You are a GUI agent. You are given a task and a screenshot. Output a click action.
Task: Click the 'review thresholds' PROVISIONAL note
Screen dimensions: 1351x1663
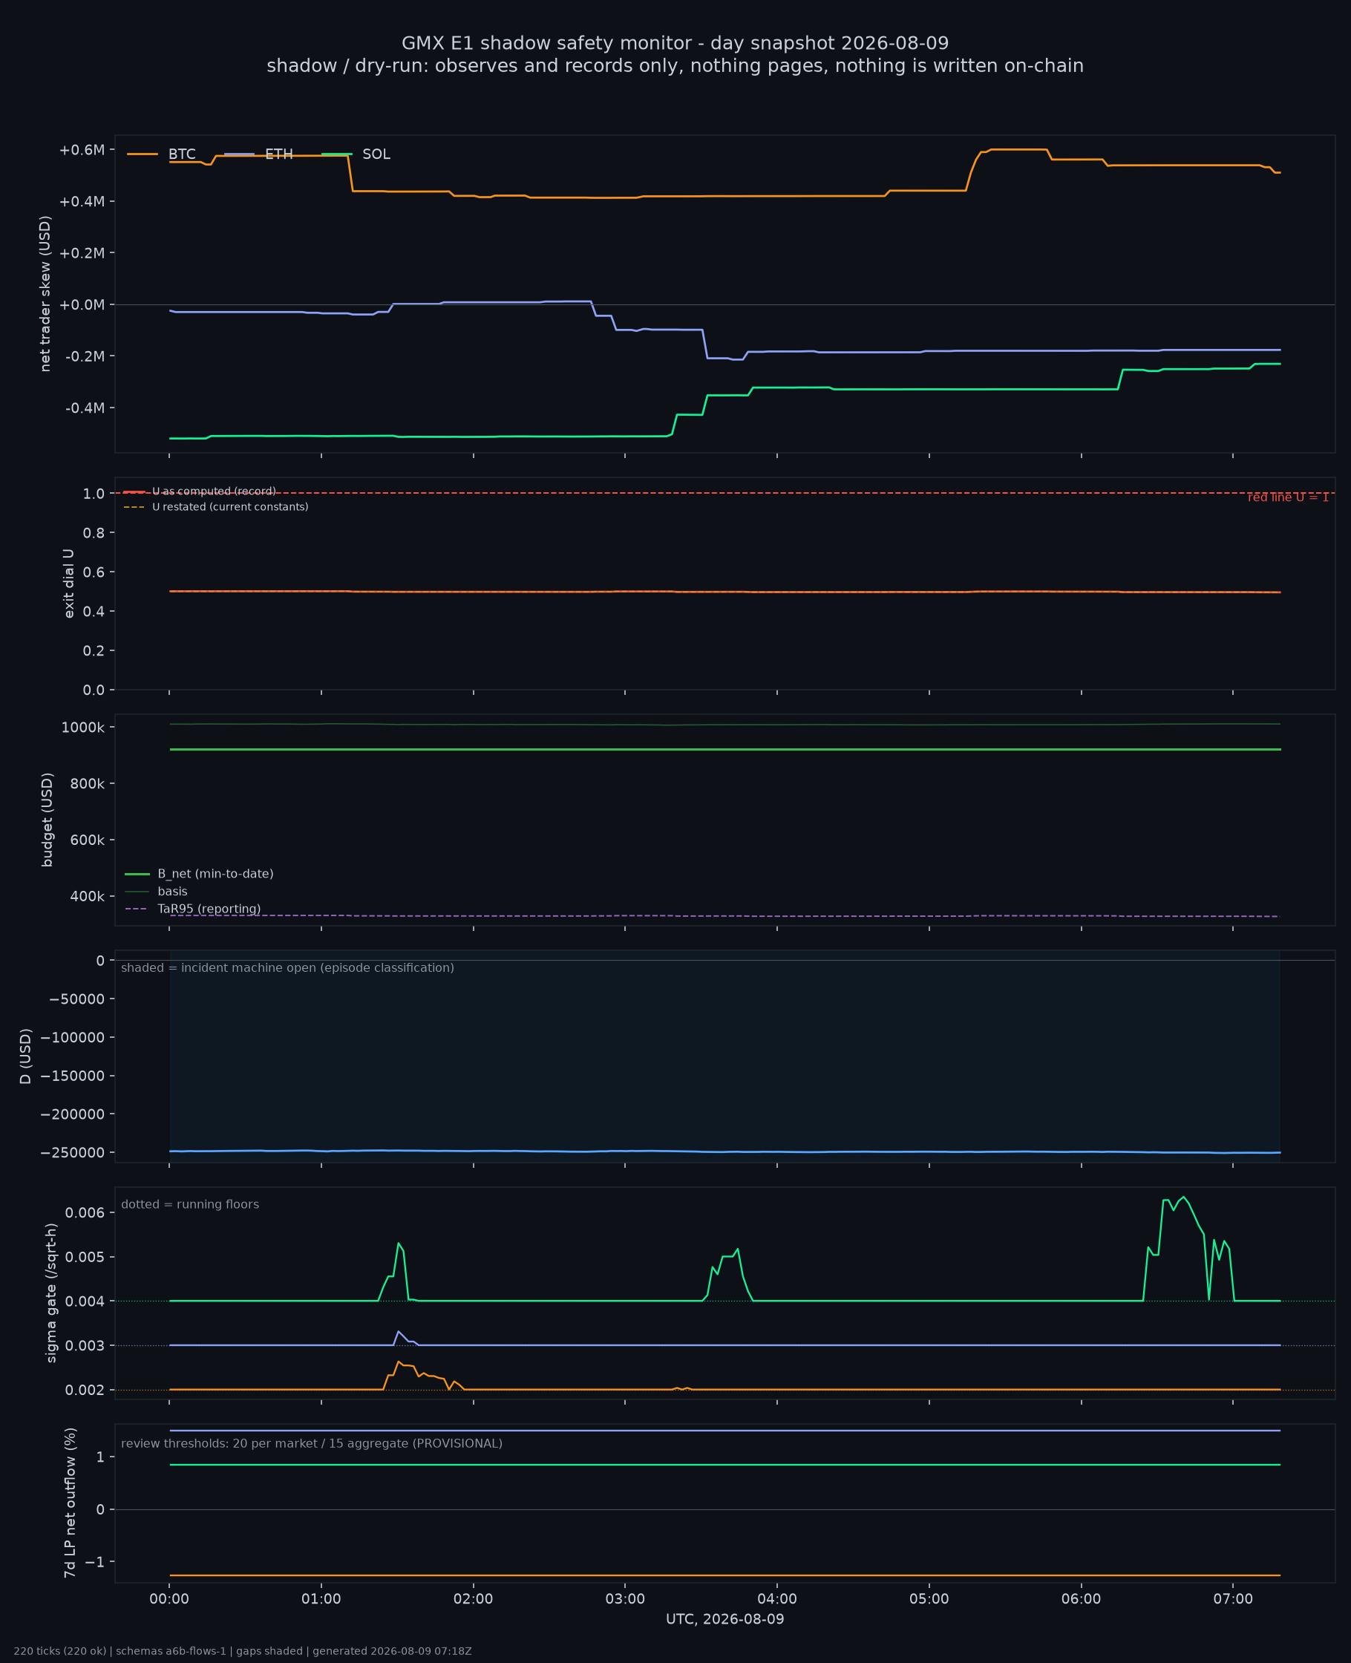tap(311, 1443)
